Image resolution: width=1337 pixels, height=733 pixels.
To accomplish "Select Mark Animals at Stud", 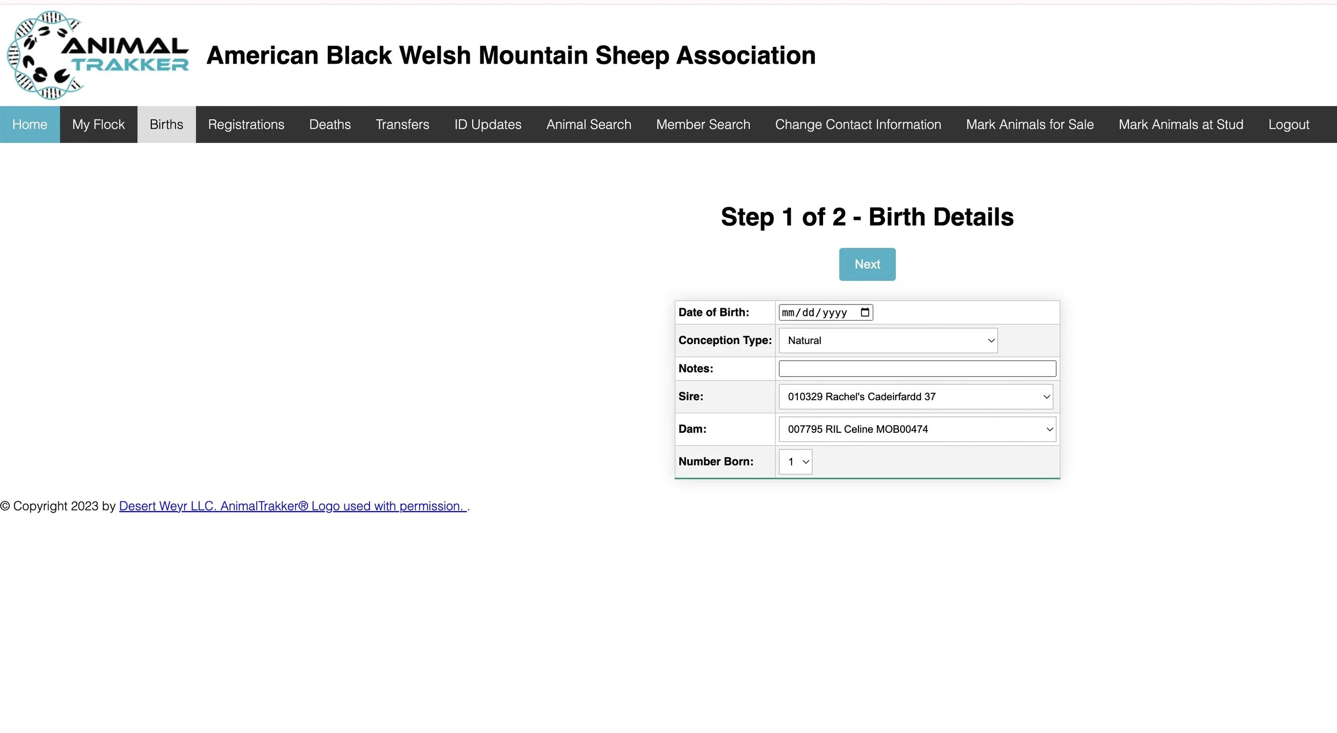I will 1181,125.
